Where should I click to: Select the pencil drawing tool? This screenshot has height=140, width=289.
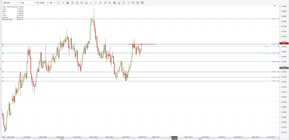[105, 3]
